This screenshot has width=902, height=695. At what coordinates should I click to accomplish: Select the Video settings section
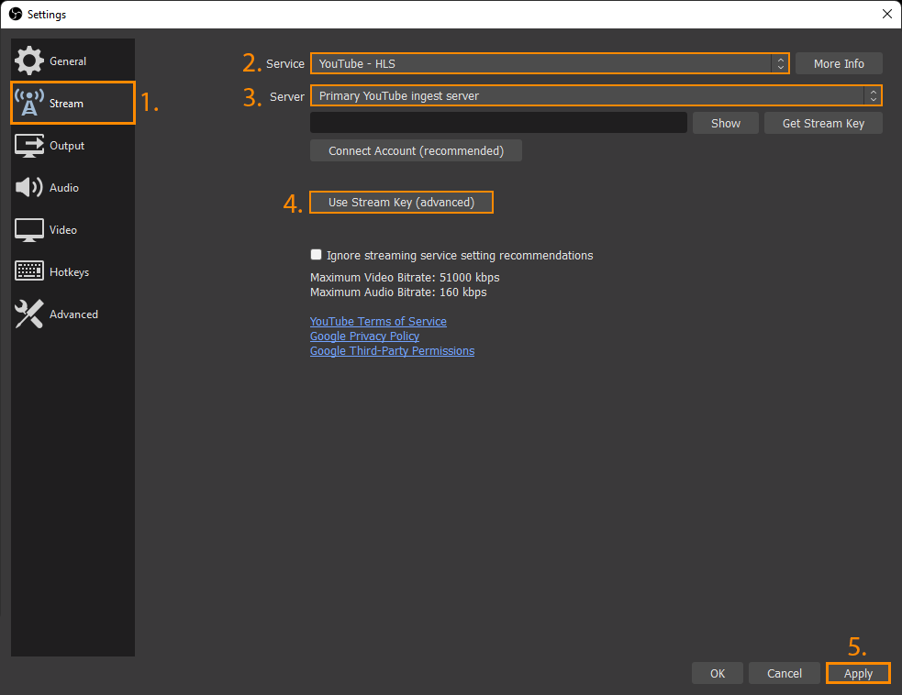coord(72,229)
